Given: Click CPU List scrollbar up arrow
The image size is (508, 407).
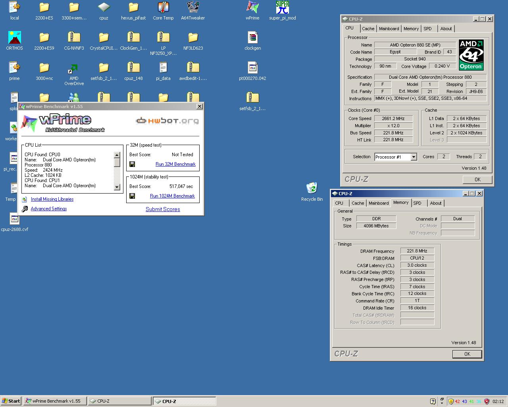Looking at the screenshot, I should [117, 155].
